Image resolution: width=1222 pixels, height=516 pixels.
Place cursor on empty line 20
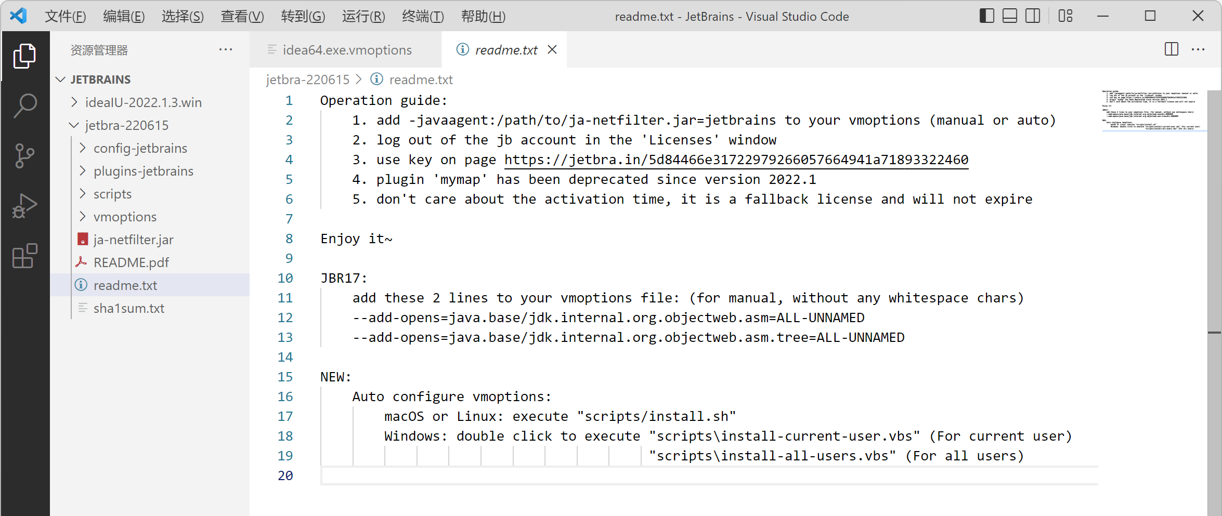coord(709,475)
